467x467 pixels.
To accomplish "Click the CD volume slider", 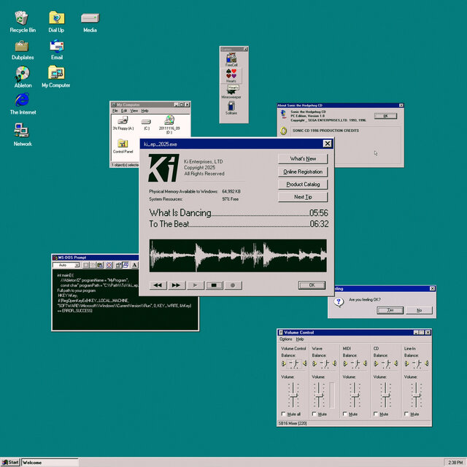I will 386,395.
